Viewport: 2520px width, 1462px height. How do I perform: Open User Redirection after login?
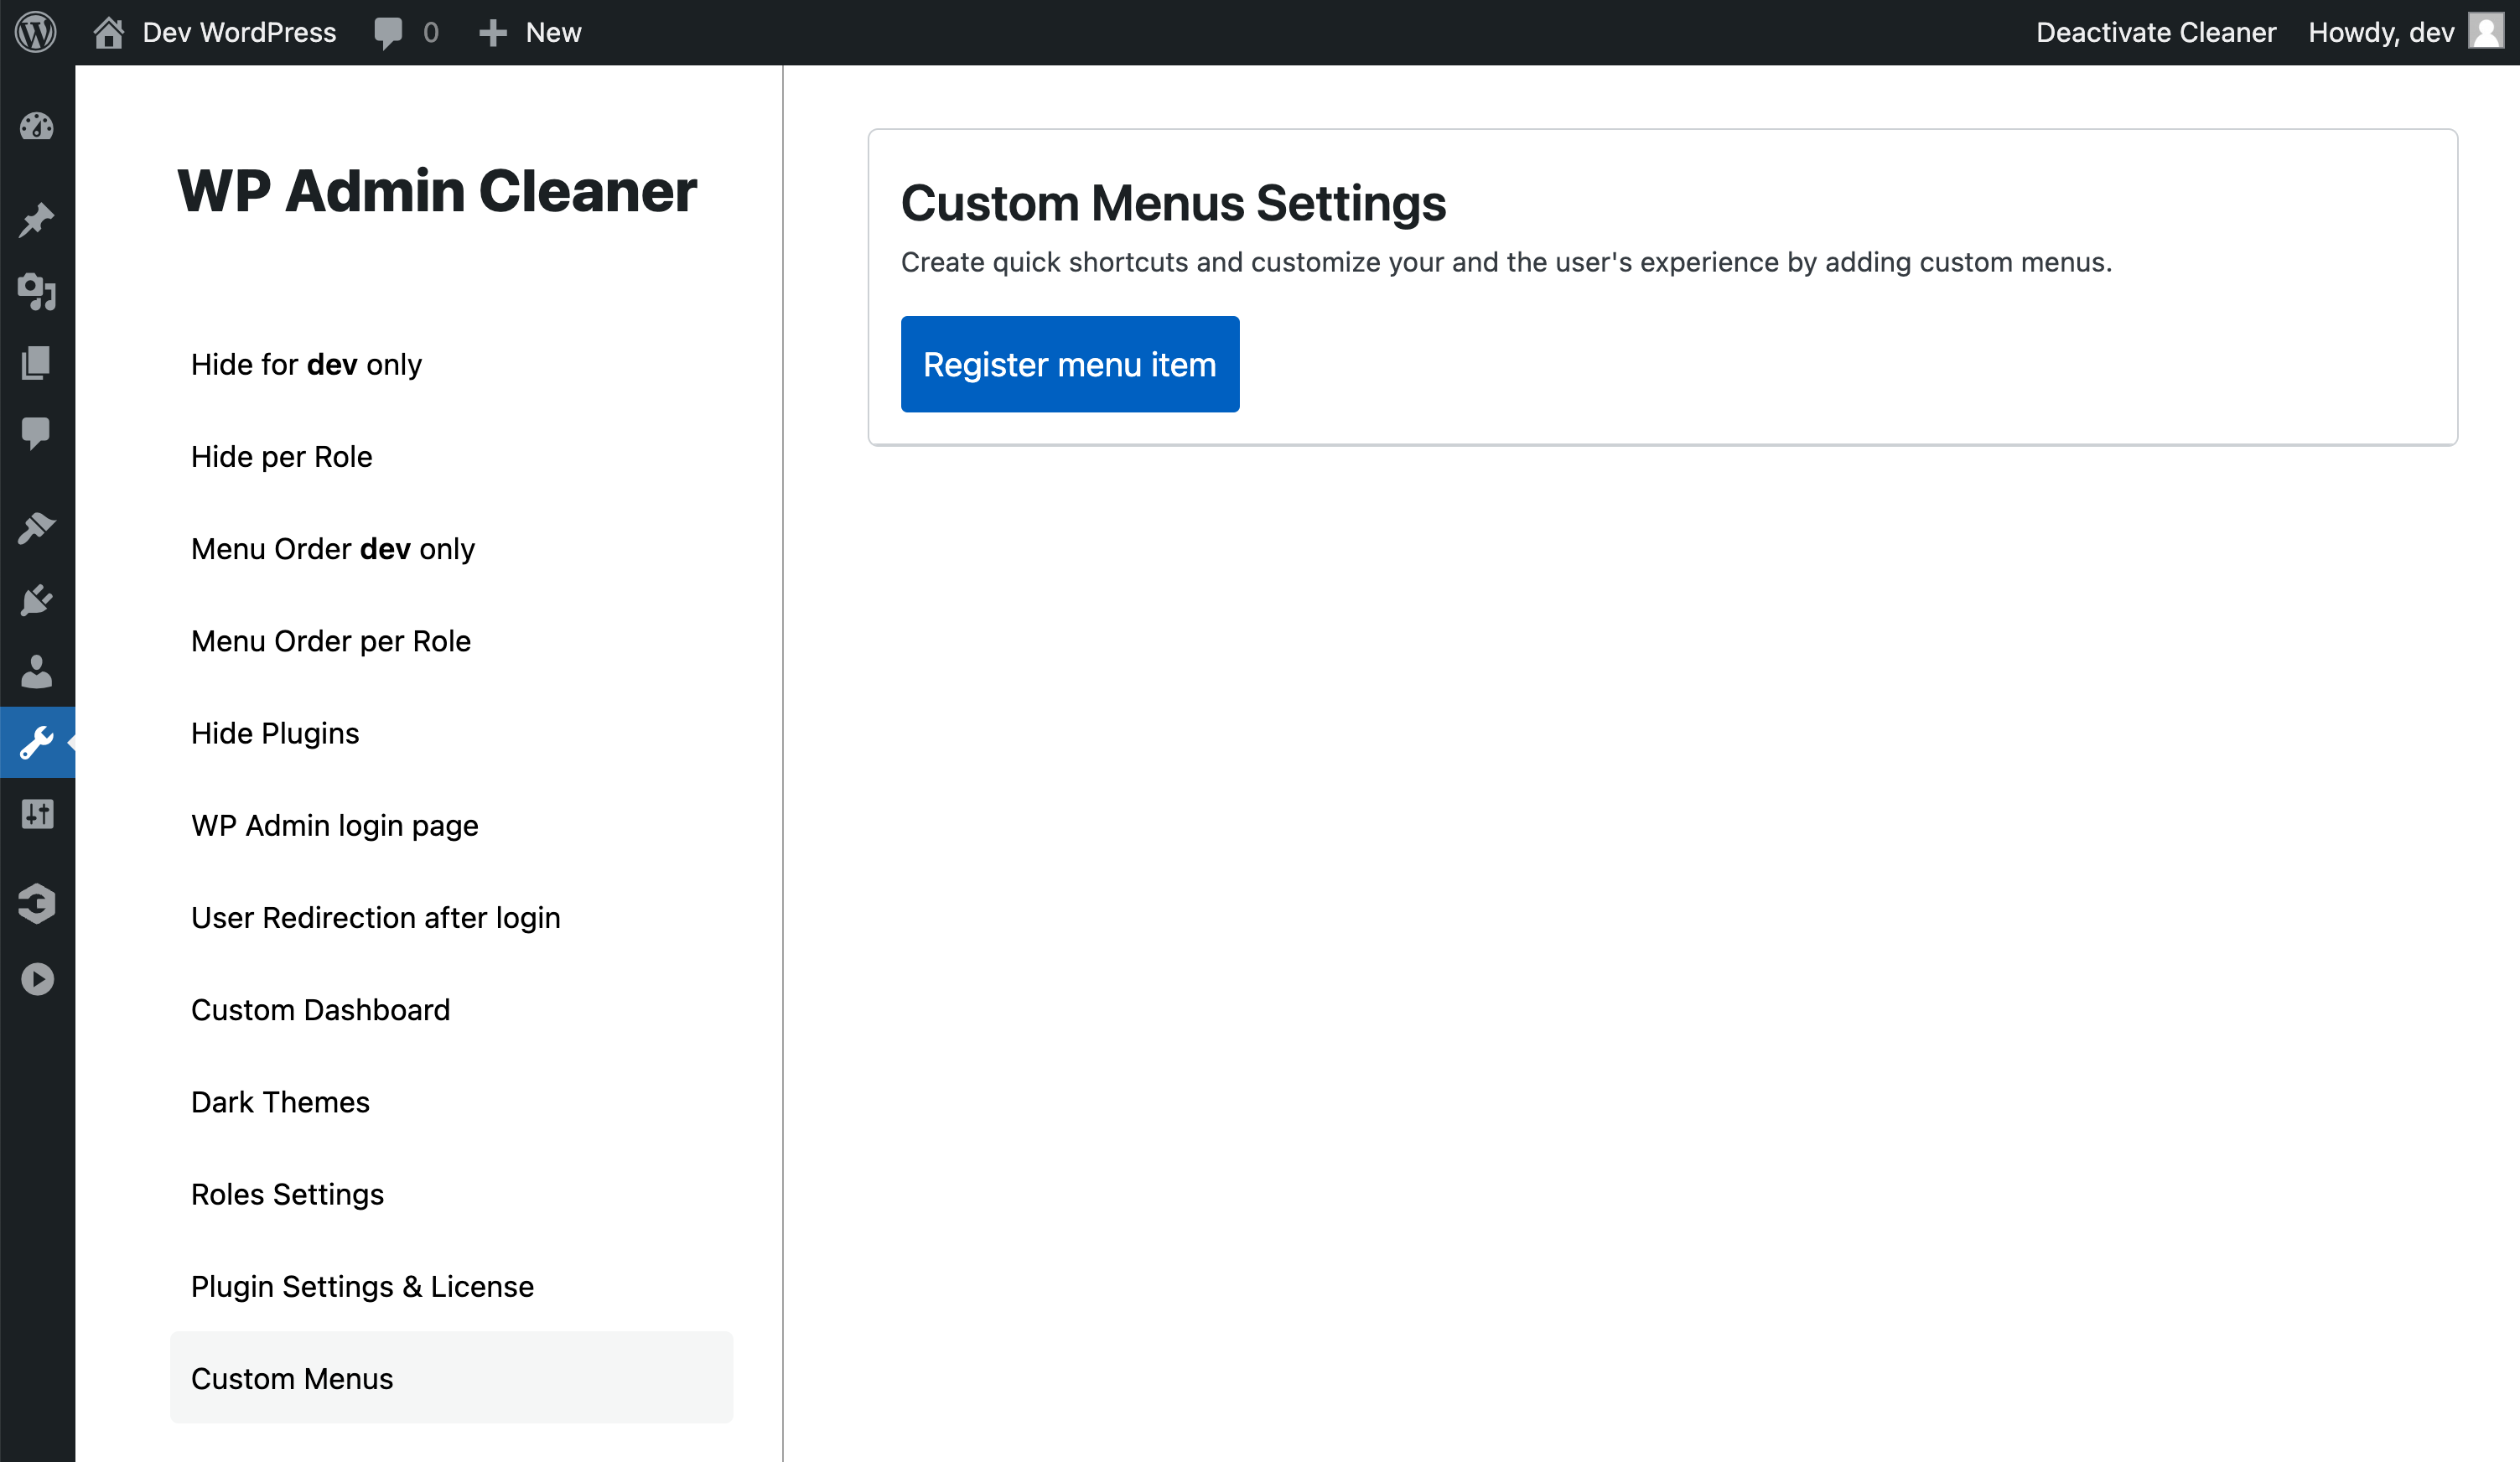click(375, 917)
